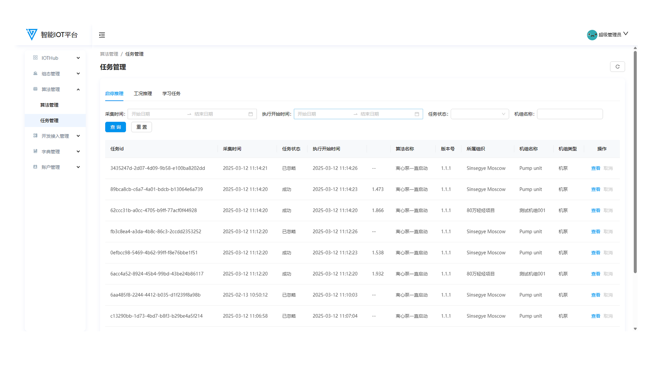This screenshot has width=652, height=367.
Task: Collapse the sidebar with the hamburger icon
Action: point(102,35)
